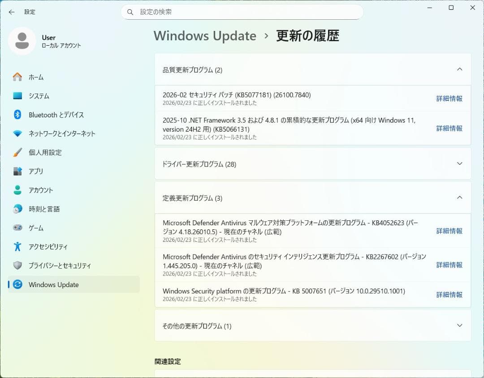Focus the 設定の検索 search box

click(x=242, y=12)
